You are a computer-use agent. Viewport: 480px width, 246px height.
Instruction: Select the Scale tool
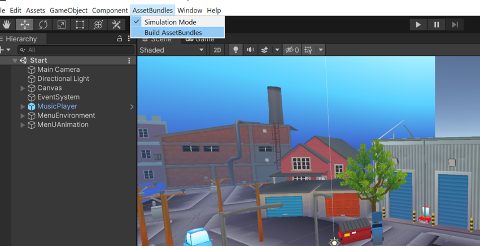pyautogui.click(x=62, y=24)
